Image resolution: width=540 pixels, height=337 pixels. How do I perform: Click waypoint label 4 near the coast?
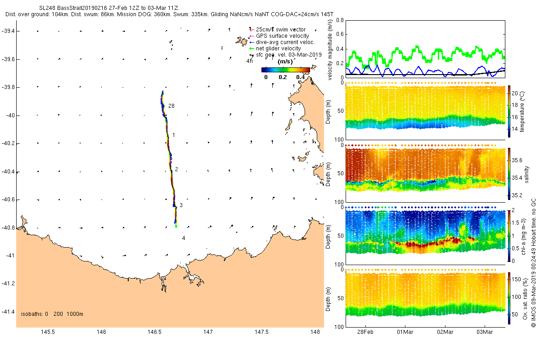click(x=184, y=238)
